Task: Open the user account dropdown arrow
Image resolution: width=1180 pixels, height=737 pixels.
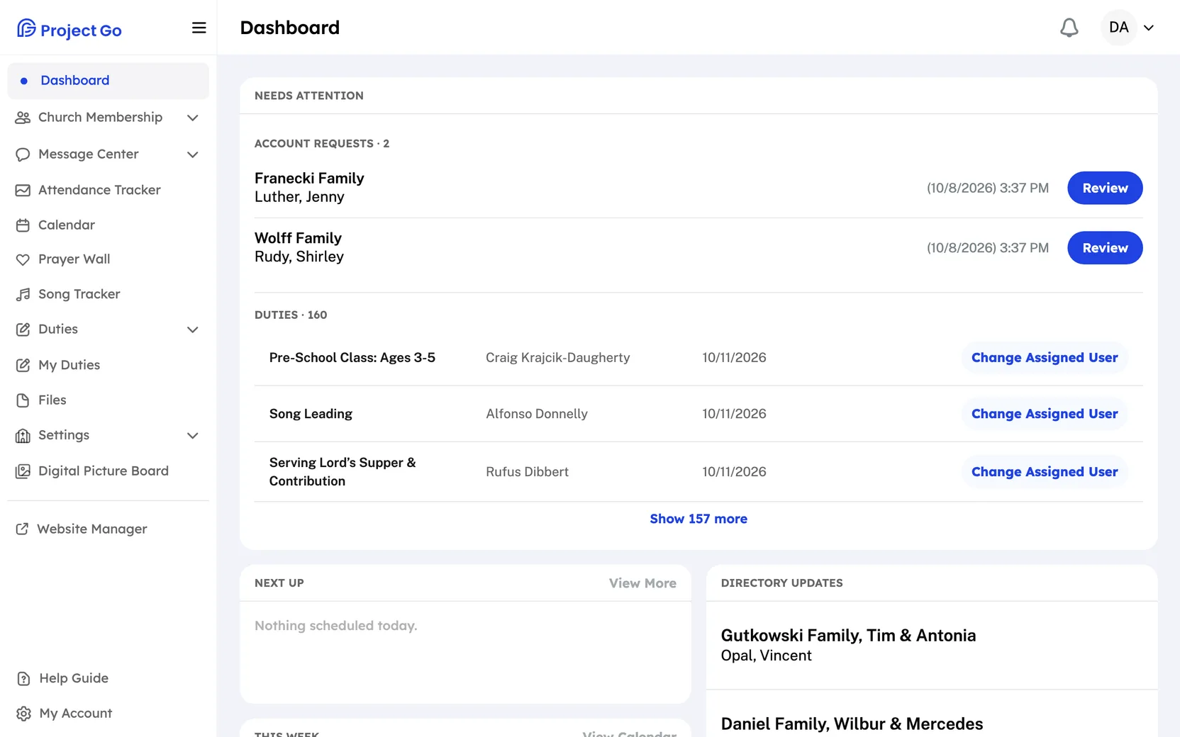Action: pyautogui.click(x=1149, y=28)
